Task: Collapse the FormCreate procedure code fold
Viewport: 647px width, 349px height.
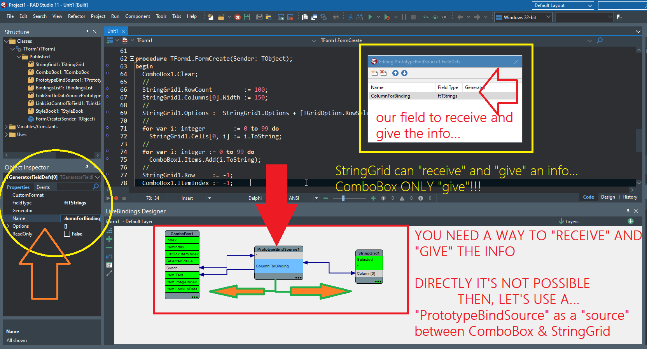Action: tap(132, 59)
